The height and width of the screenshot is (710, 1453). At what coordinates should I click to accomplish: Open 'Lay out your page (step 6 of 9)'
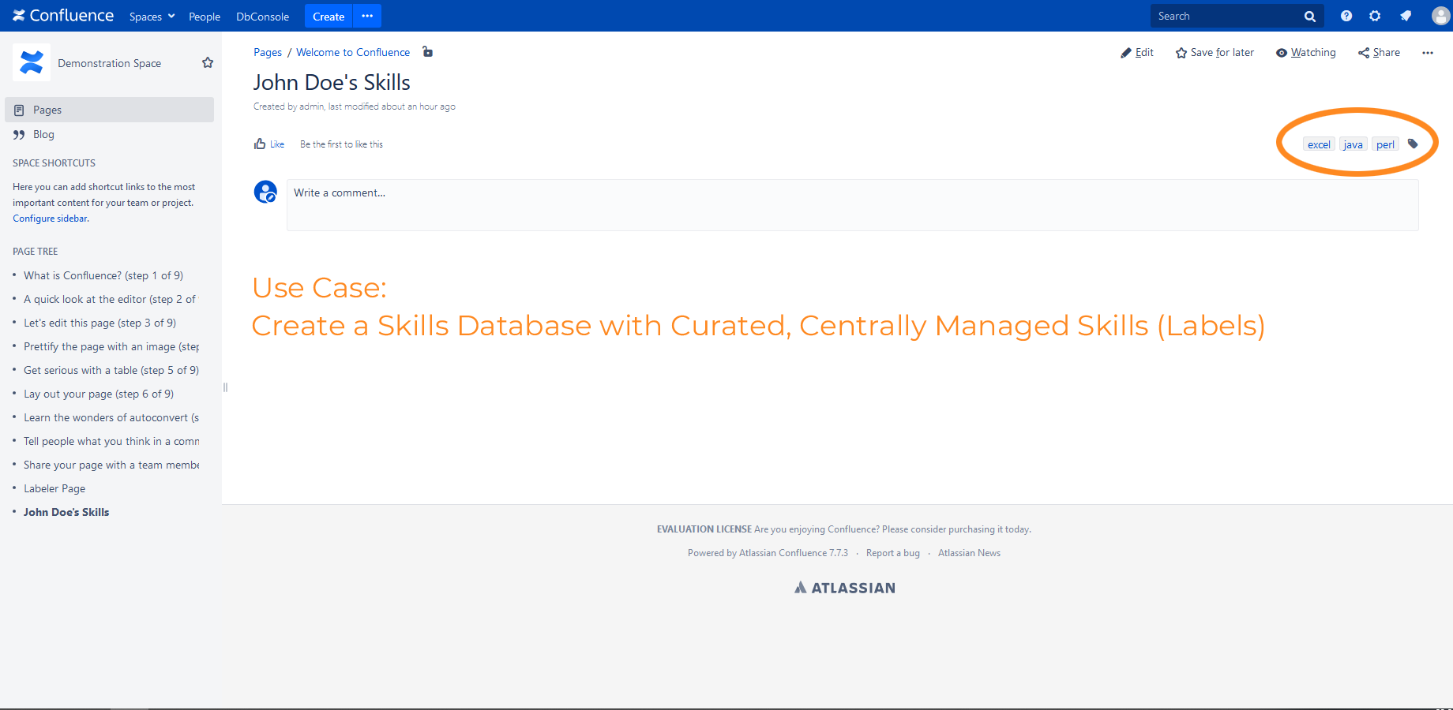[99, 394]
